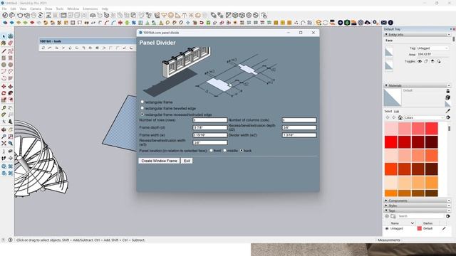This screenshot has height=256, width=456.
Task: Select rectangular frame recessed/extruded edge option
Action: pyautogui.click(x=142, y=114)
